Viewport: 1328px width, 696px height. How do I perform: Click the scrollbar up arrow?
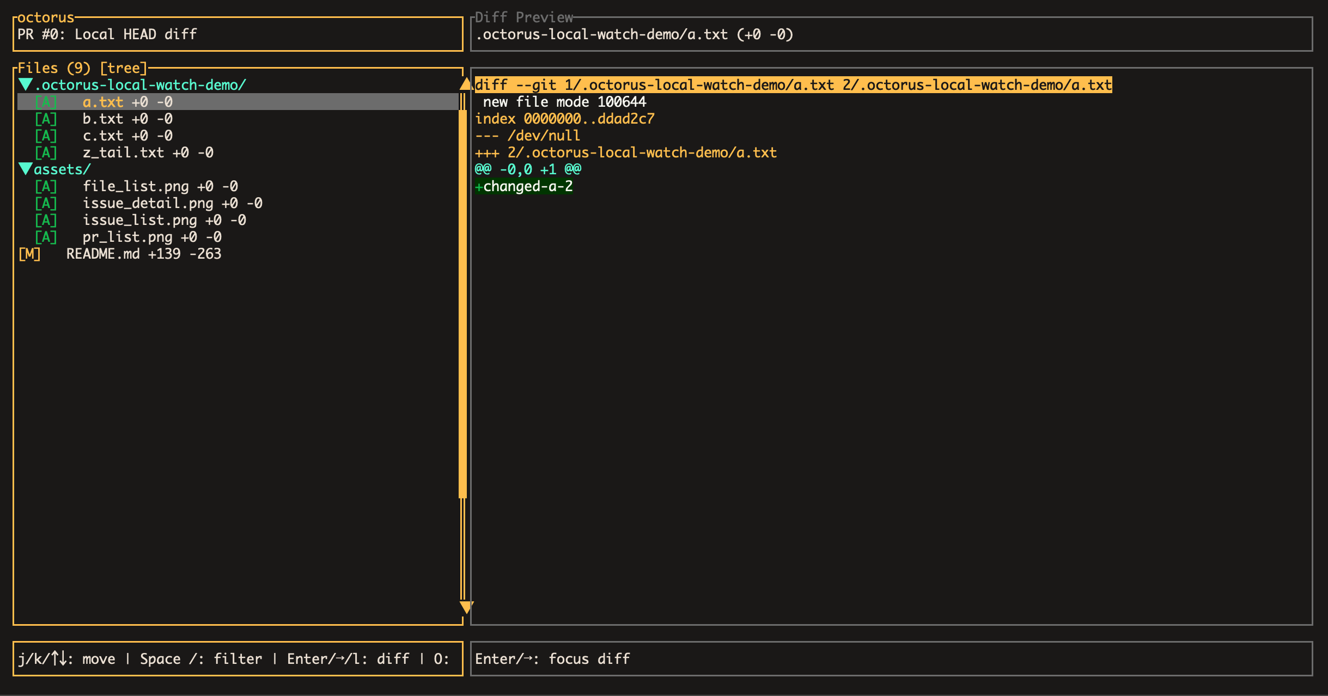coord(466,84)
